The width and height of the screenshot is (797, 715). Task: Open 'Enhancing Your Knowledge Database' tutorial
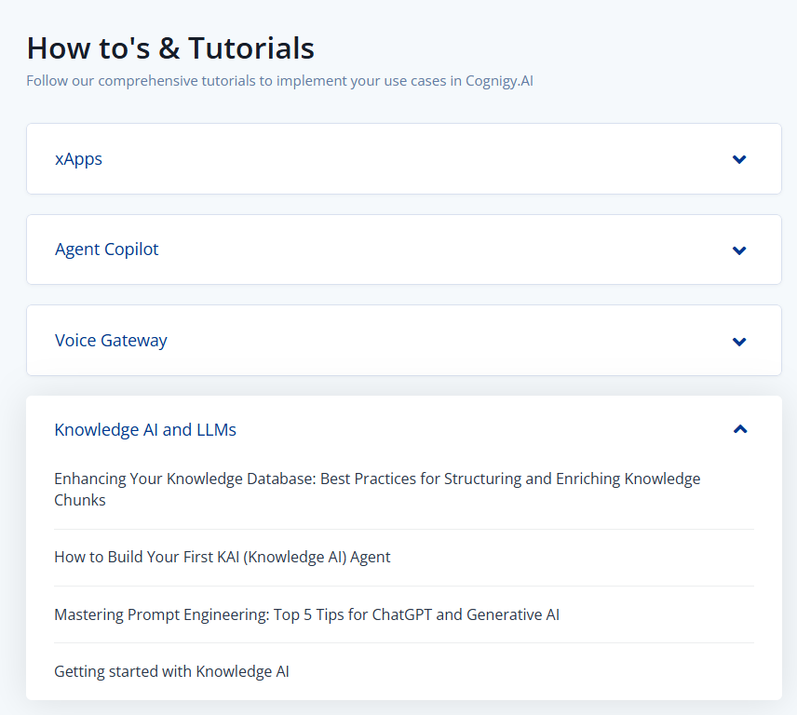[x=377, y=489]
